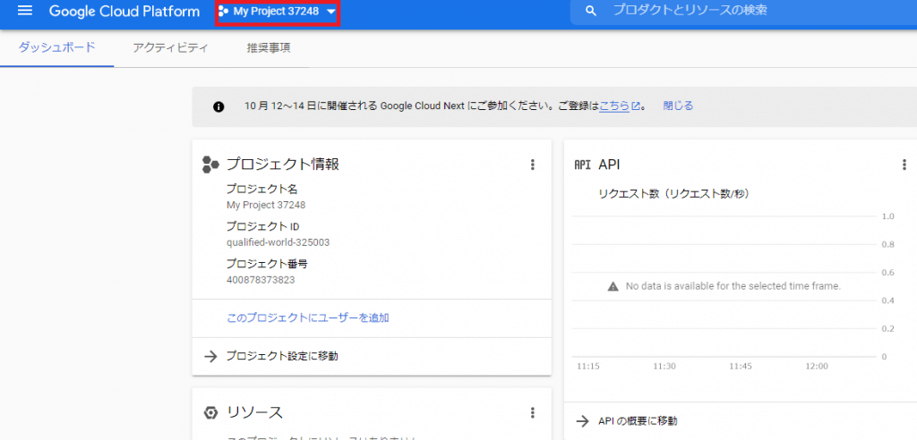The width and height of the screenshot is (917, 440).
Task: Click the プロジェクト ID label
Action: point(262,227)
